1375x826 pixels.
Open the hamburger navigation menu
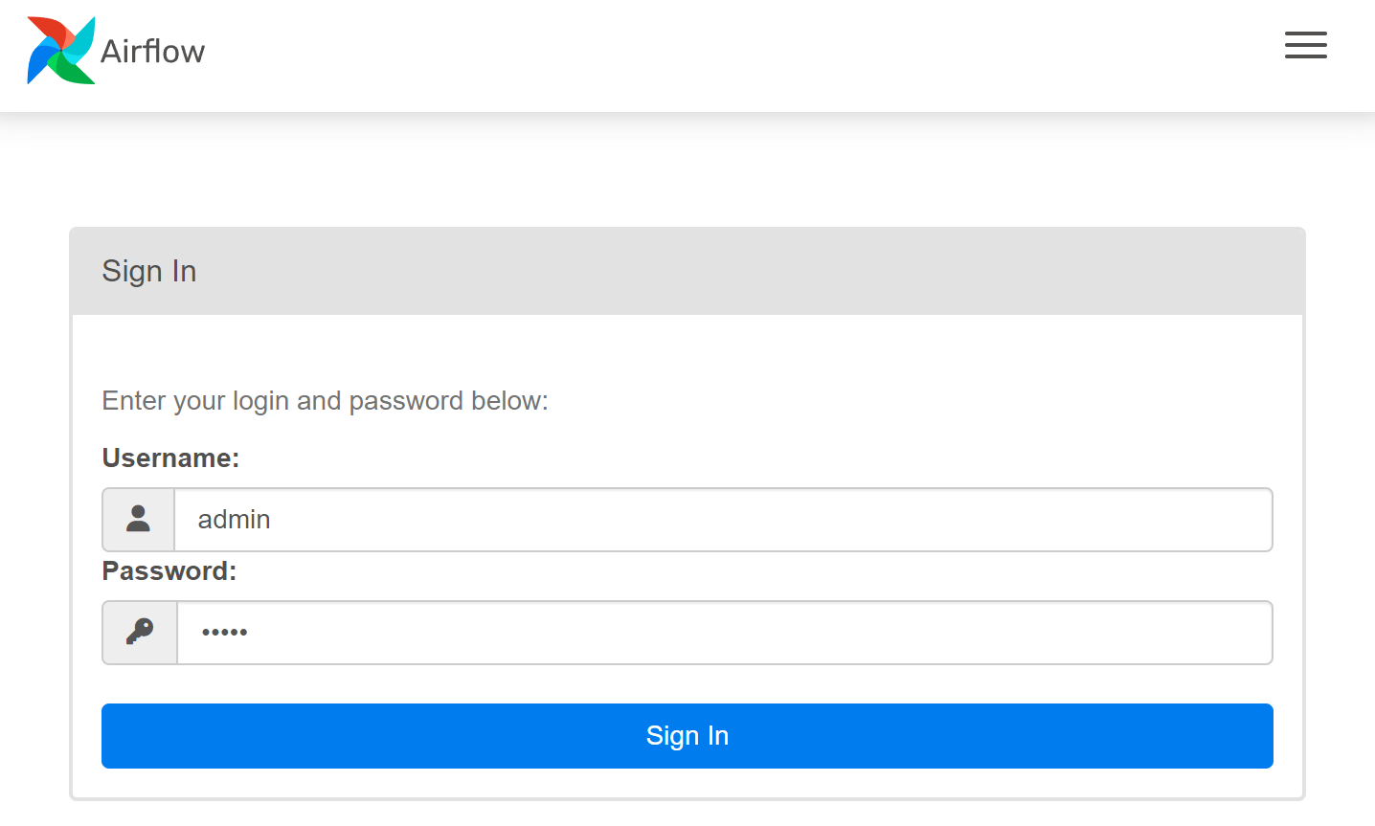(1305, 45)
